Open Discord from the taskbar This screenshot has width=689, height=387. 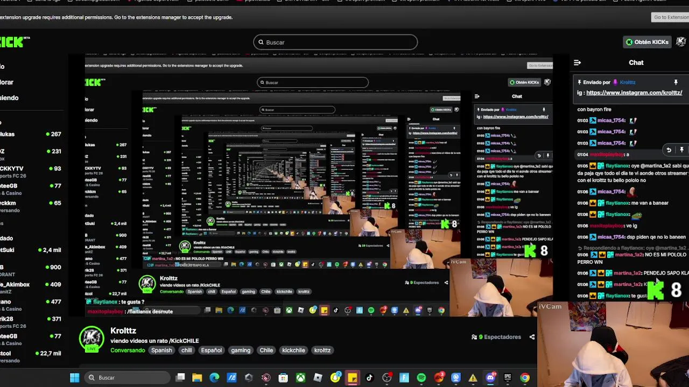coord(490,378)
